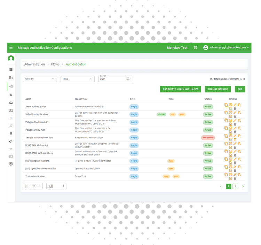Click the Search field containing auth
The image size is (261, 245).
(112, 79)
